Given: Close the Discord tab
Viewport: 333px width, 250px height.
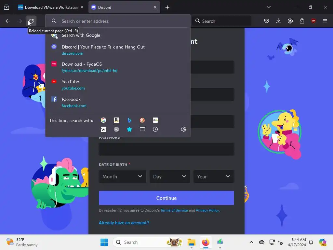Looking at the screenshot, I should pos(155,7).
